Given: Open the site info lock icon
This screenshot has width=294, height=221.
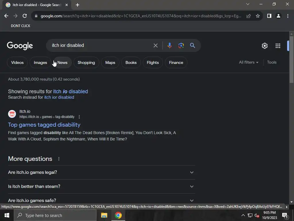Looking at the screenshot, I should (x=36, y=16).
